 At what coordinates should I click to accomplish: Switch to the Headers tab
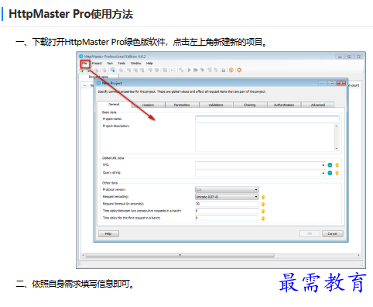coord(148,105)
